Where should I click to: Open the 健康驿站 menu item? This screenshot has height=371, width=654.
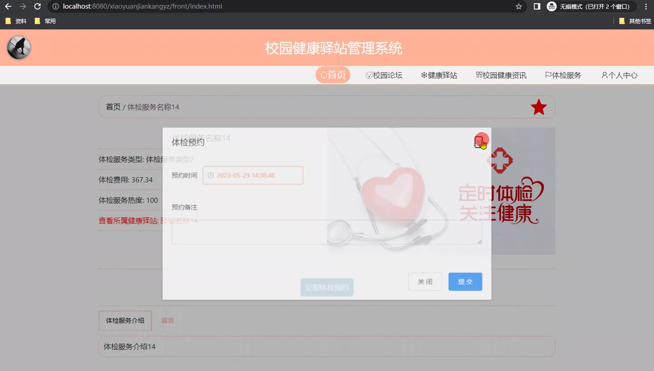click(x=439, y=75)
